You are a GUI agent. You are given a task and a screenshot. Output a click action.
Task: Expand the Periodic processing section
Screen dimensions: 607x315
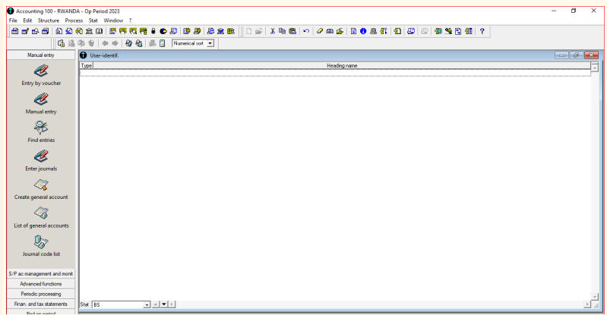(41, 294)
